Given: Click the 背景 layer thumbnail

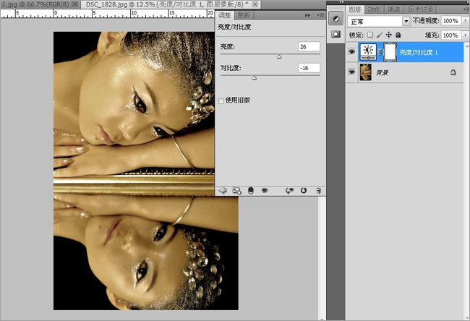Looking at the screenshot, I should [365, 72].
